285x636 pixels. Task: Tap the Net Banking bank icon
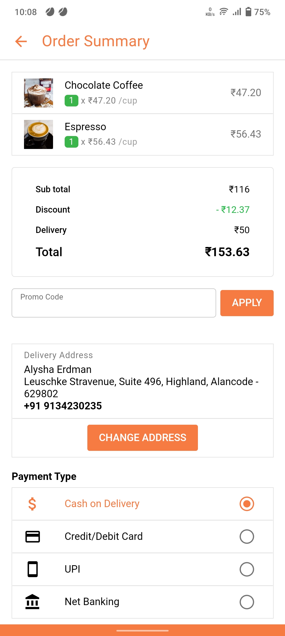(32, 602)
